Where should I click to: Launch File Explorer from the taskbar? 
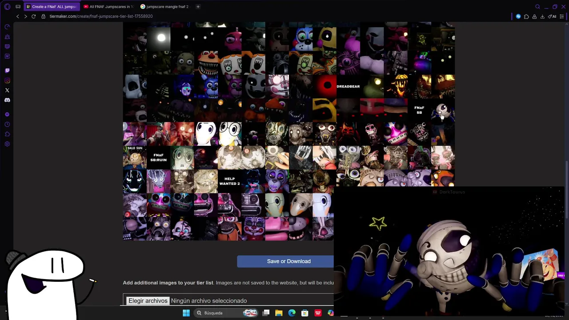click(x=279, y=313)
